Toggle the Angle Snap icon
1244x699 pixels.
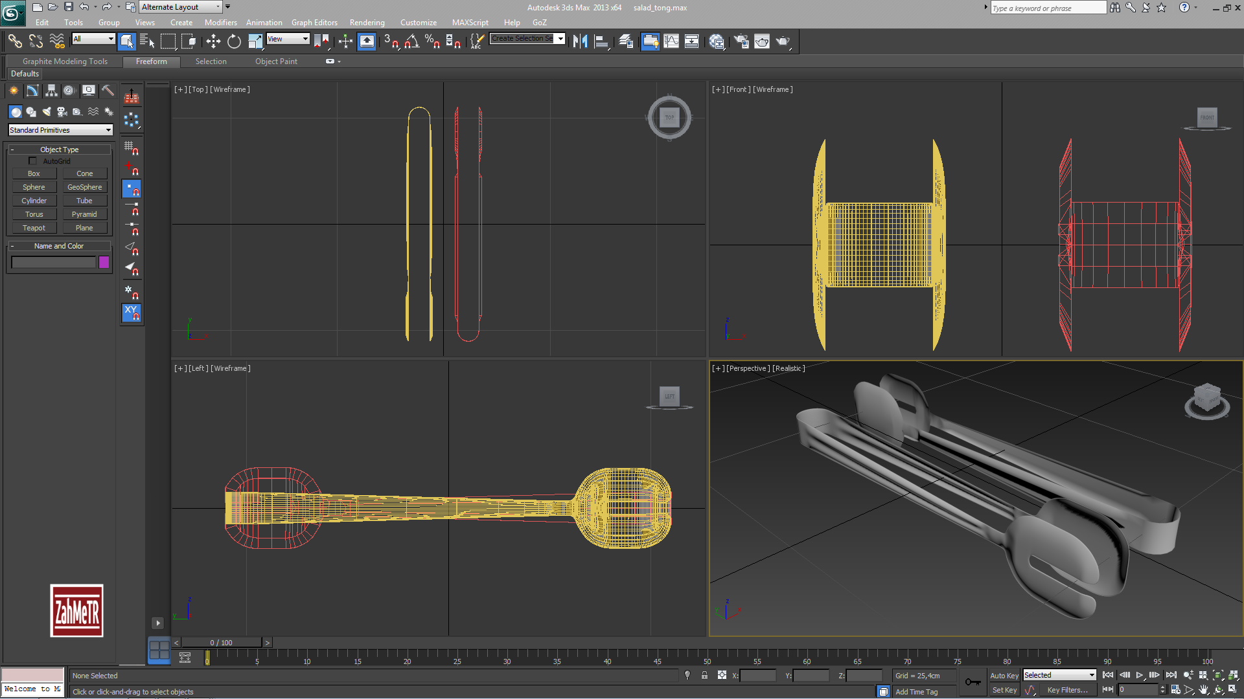tap(411, 41)
